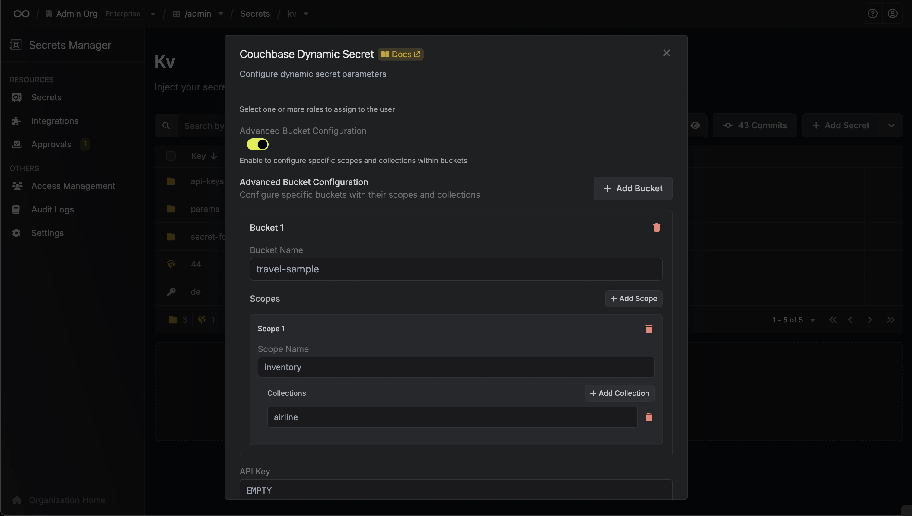Click the Scope Name field inventory
Screen dimensions: 912x516
(x=456, y=367)
